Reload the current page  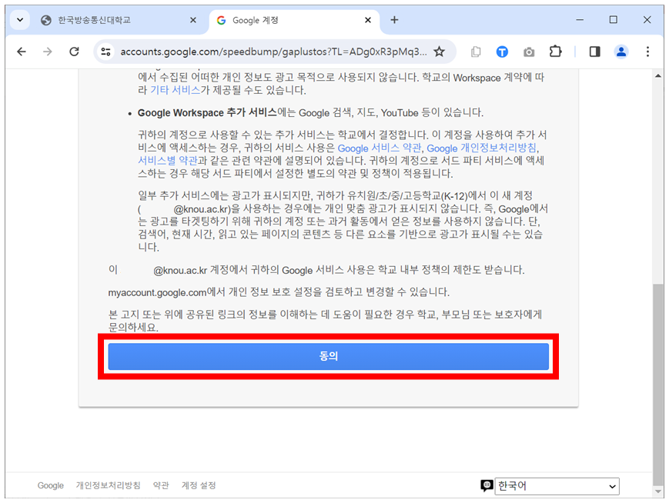pos(74,52)
